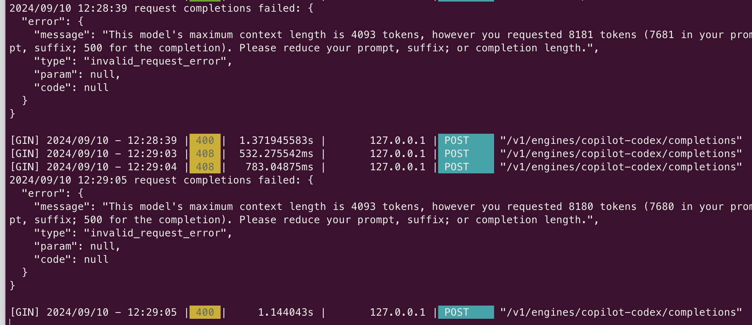Click the 12:29:05 request completions failed line
This screenshot has width=752, height=325.
click(161, 180)
